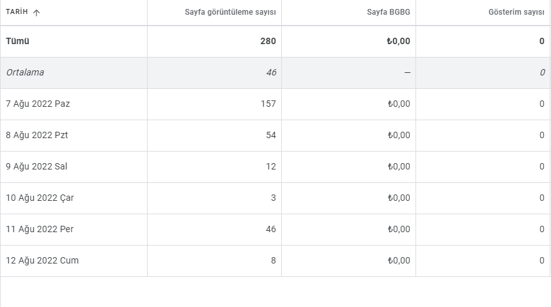This screenshot has height=307, width=551.
Task: Select the Ortalama average row label
Action: [x=25, y=72]
